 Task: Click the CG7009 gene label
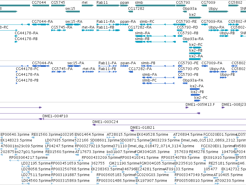(208, 3)
